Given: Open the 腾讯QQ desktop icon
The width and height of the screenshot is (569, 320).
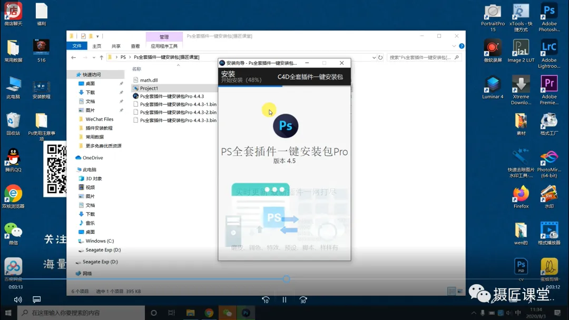Looking at the screenshot, I should point(13,160).
